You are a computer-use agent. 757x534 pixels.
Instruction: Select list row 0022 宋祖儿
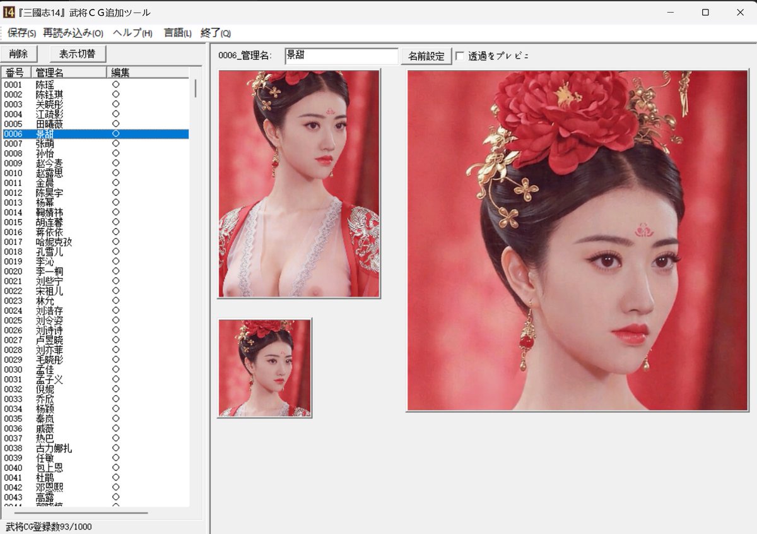point(95,292)
